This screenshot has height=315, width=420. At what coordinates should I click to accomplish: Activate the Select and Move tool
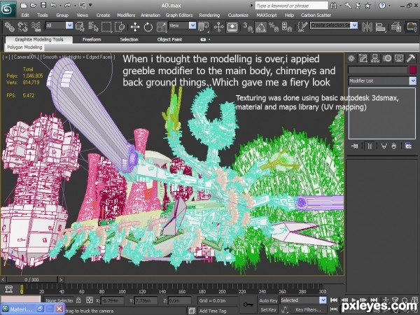click(x=135, y=27)
